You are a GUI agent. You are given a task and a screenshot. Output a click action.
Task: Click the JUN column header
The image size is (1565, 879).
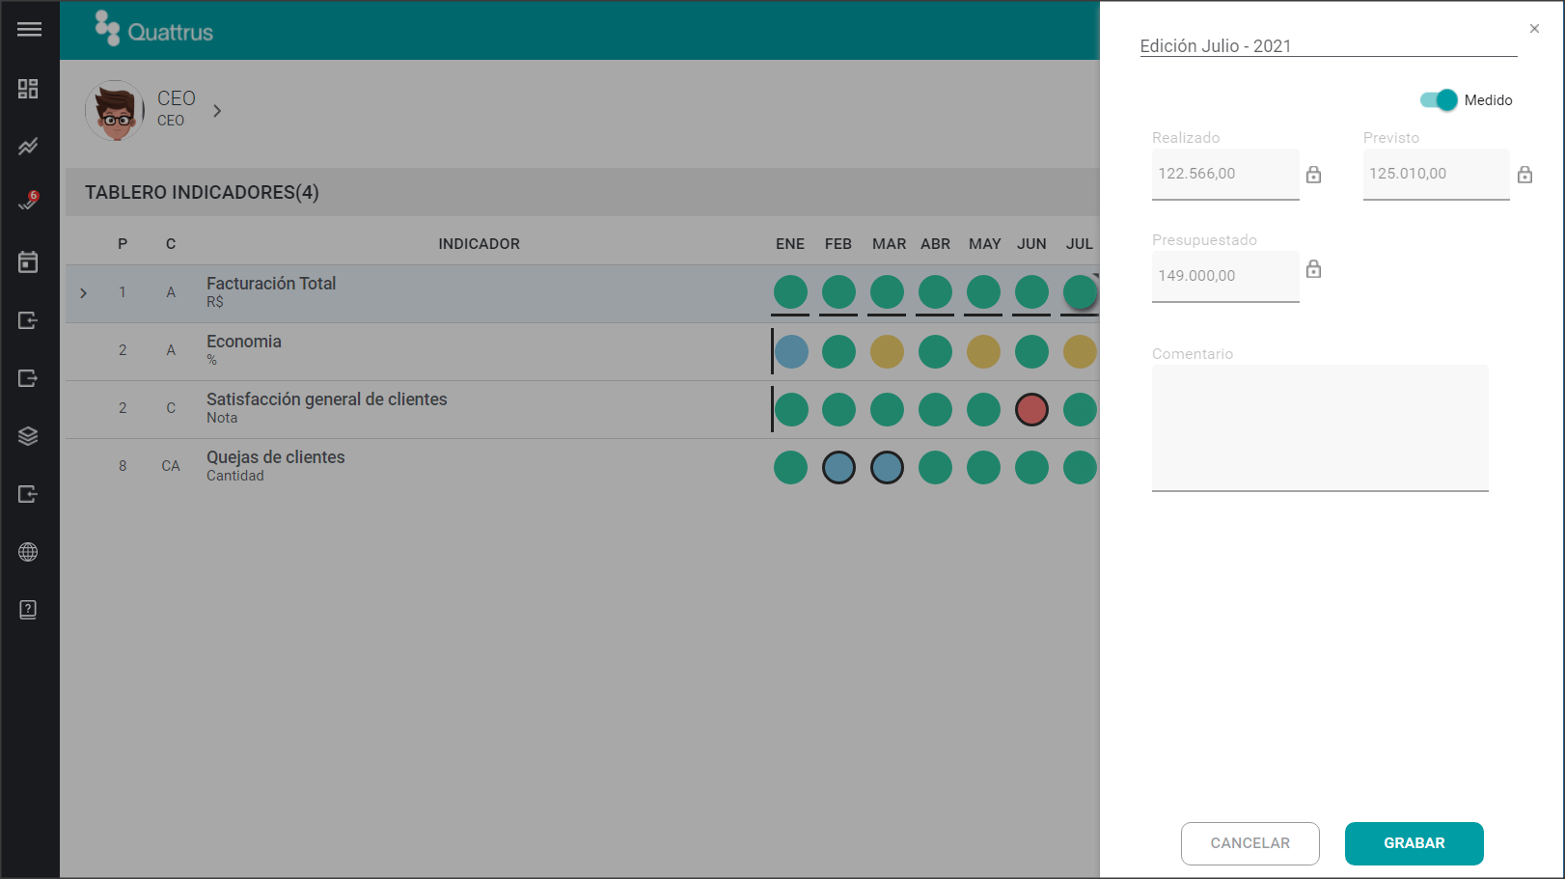point(1031,244)
